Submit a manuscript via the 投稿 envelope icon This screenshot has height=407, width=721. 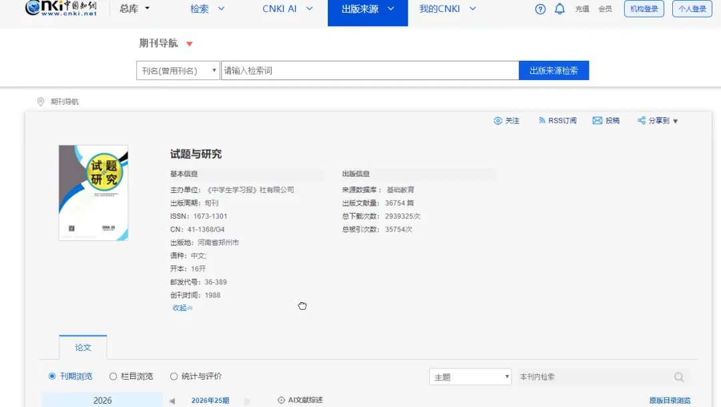click(597, 120)
